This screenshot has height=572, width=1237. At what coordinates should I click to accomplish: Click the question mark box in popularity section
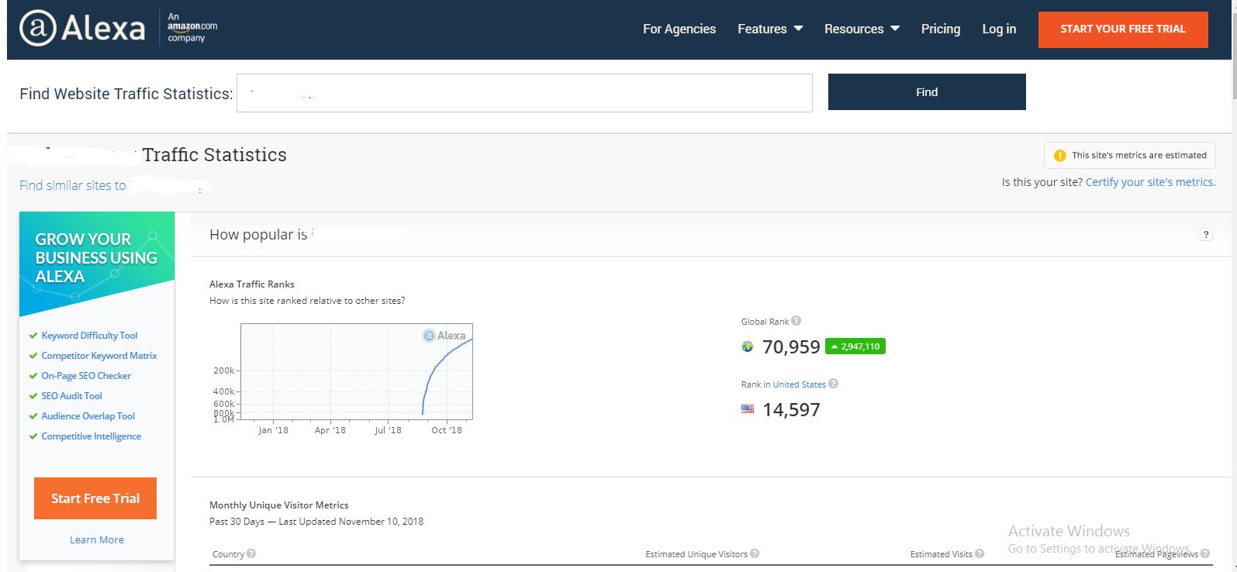(1206, 235)
